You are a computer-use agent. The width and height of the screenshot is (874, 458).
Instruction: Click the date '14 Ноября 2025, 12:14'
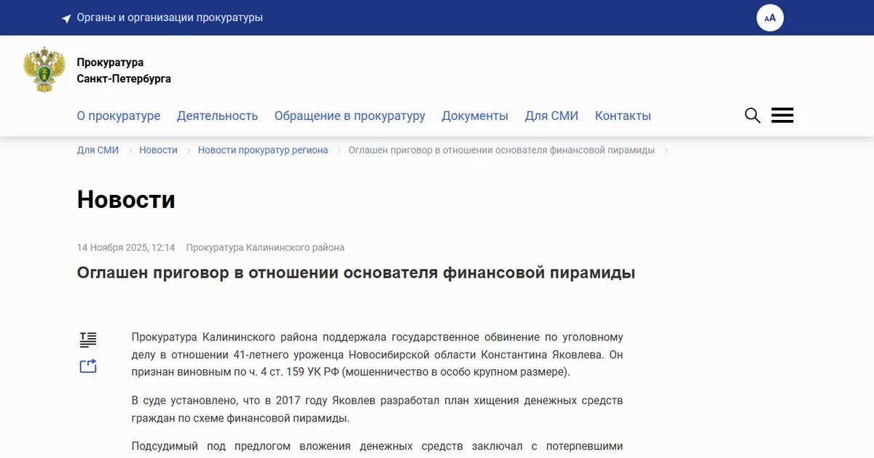126,247
